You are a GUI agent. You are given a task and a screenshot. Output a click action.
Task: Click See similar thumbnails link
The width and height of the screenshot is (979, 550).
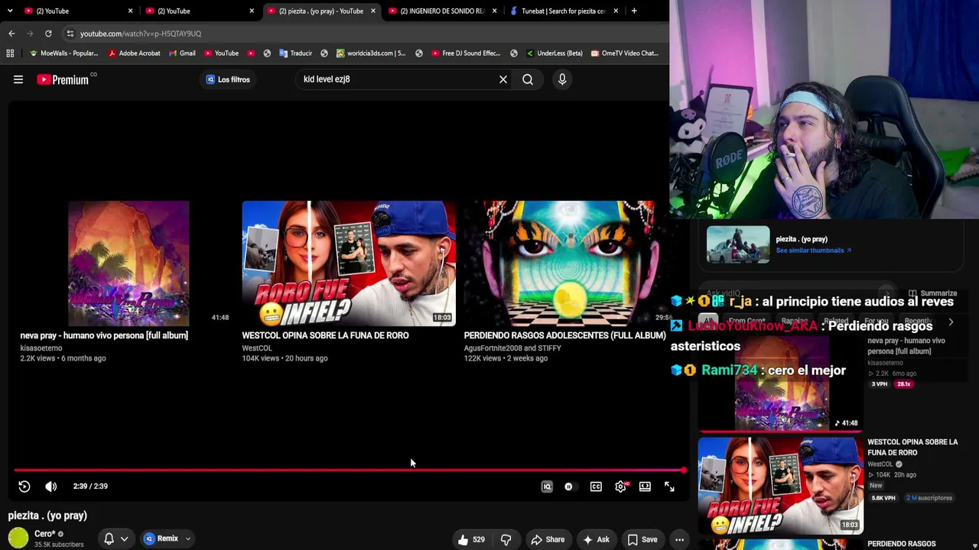point(813,251)
